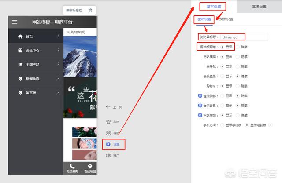Click the pink roses product thumbnail
The height and width of the screenshot is (183, 282).
pyautogui.click(x=85, y=132)
